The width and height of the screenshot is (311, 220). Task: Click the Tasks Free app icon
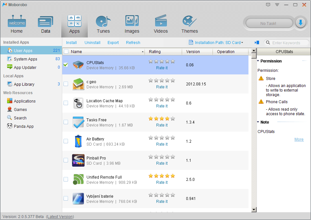(x=78, y=122)
